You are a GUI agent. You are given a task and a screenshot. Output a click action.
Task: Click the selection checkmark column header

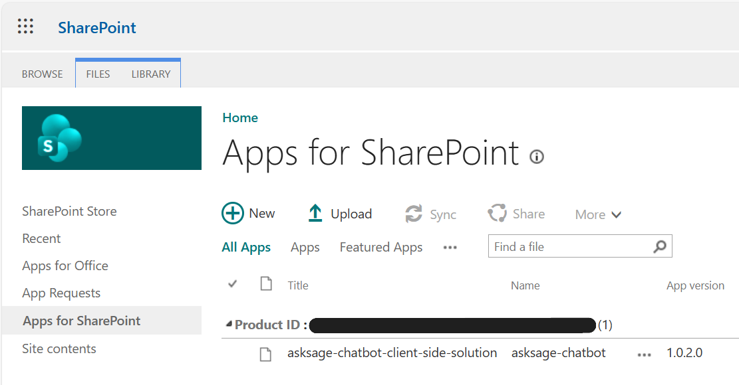pos(232,284)
